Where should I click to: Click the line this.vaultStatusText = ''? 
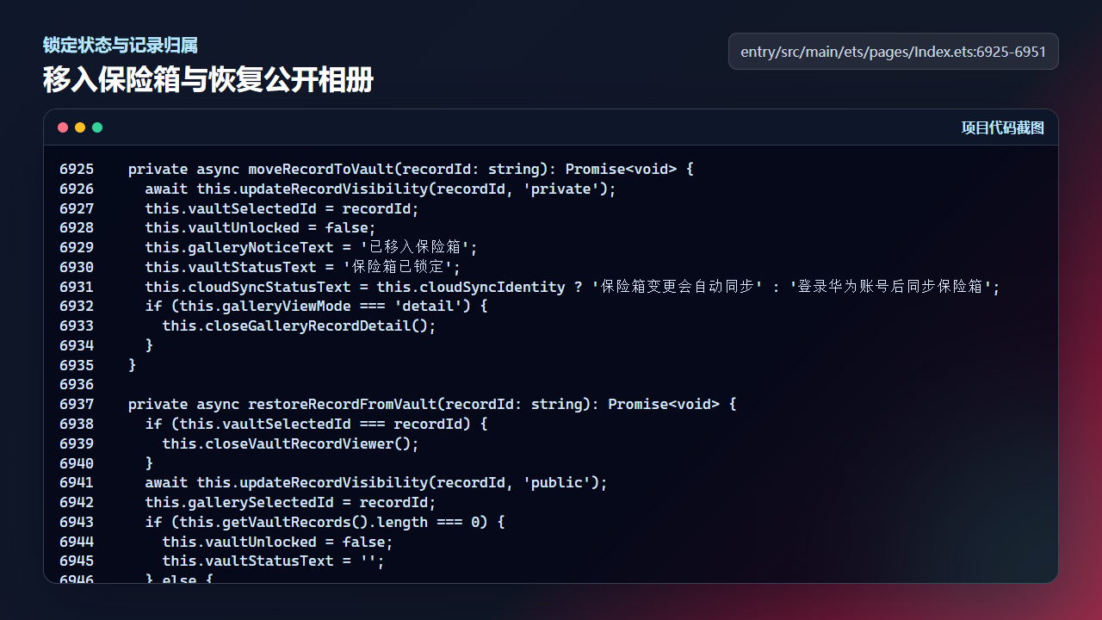pos(273,561)
